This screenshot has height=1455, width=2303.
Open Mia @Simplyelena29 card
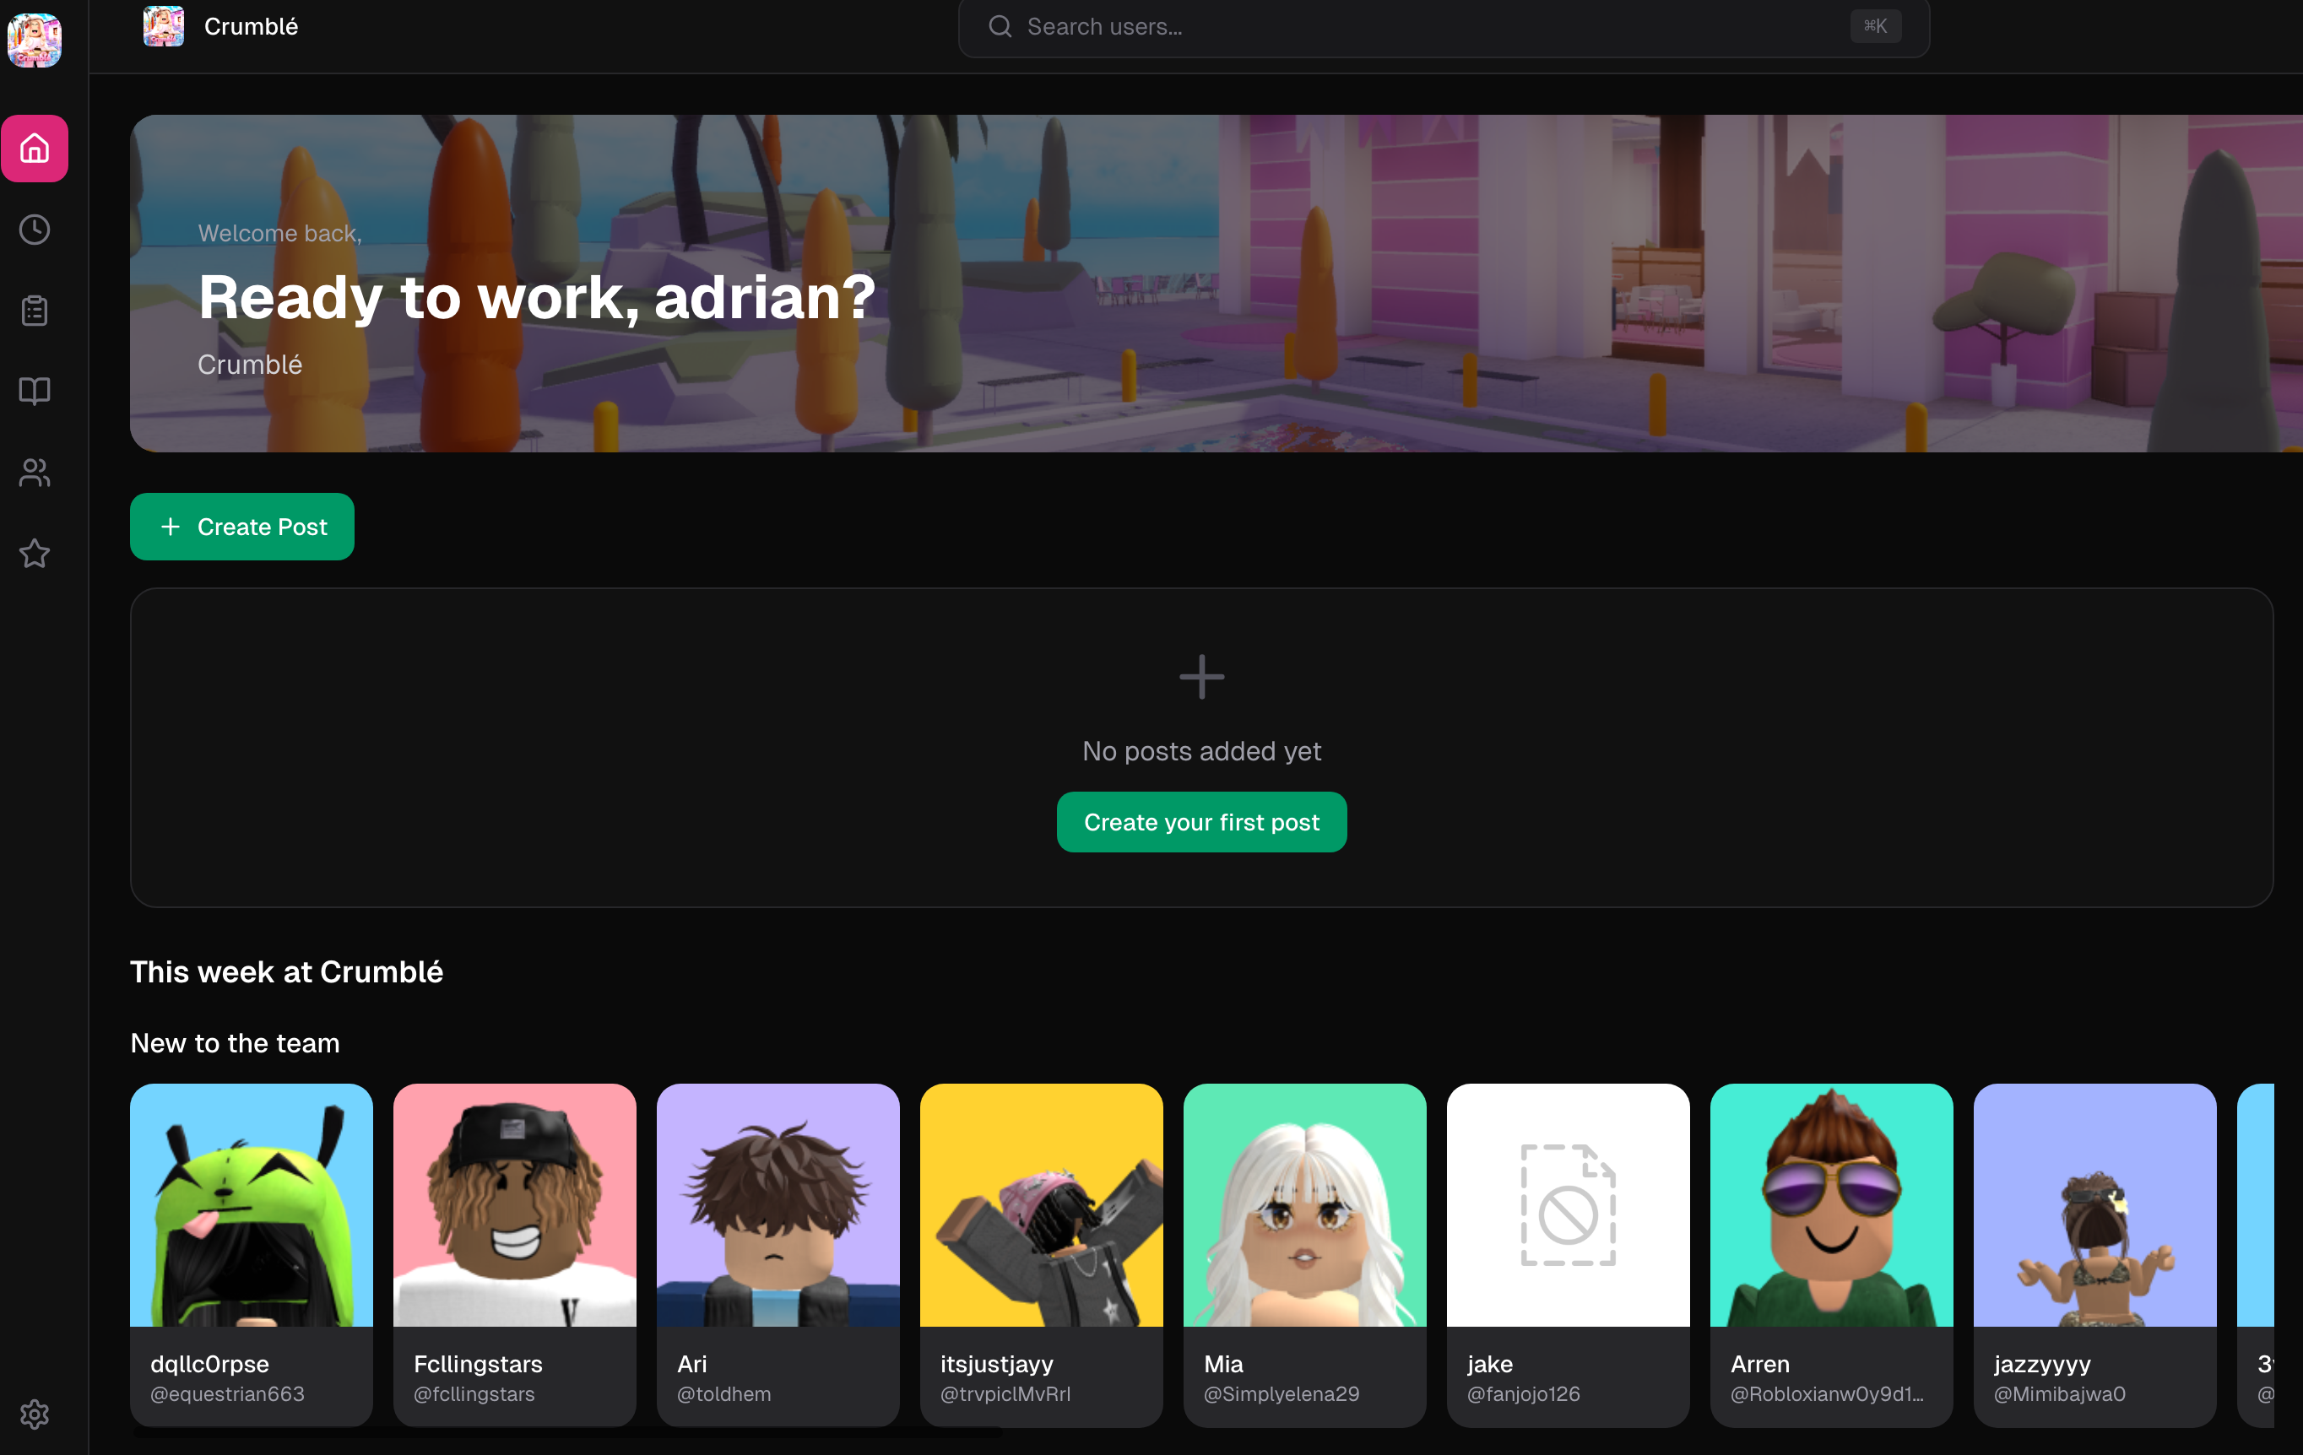[1304, 1252]
